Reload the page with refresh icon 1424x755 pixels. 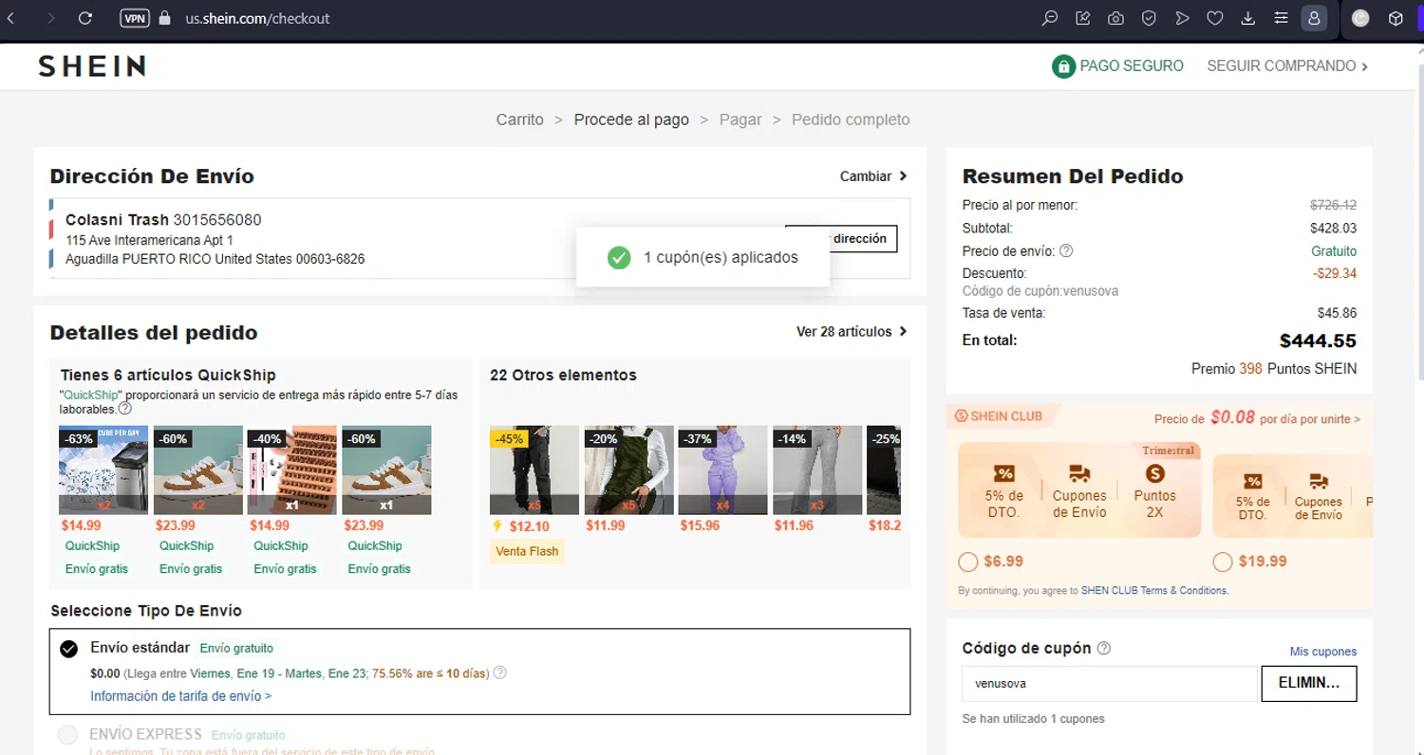pos(85,18)
